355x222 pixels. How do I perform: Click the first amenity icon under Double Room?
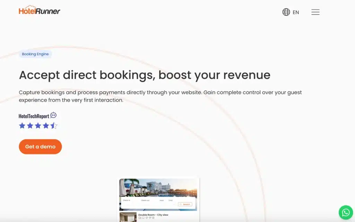[139, 217]
